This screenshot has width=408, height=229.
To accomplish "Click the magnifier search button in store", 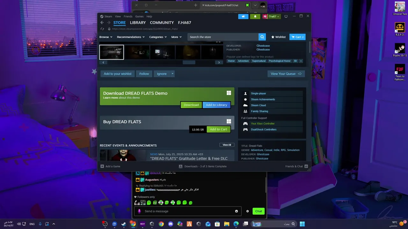I will (262, 37).
